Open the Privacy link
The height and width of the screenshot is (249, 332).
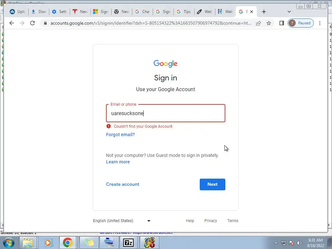(x=211, y=220)
